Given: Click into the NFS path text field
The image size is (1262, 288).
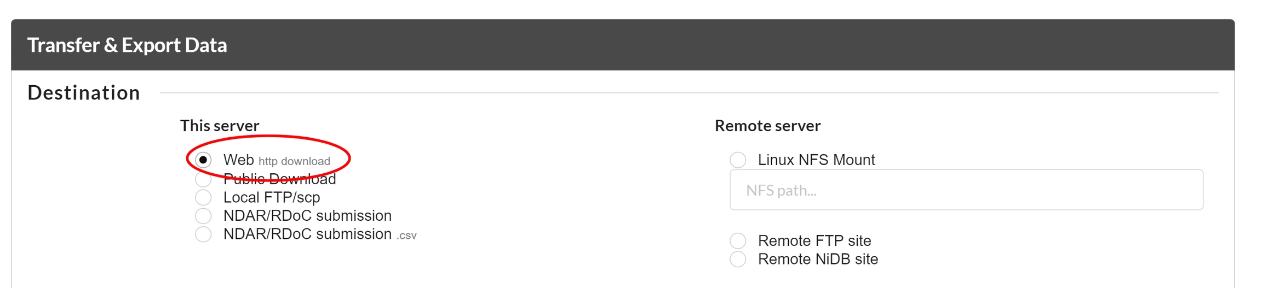Looking at the screenshot, I should (966, 190).
